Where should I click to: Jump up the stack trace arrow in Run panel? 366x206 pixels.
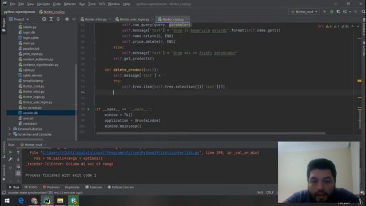click(x=18, y=152)
